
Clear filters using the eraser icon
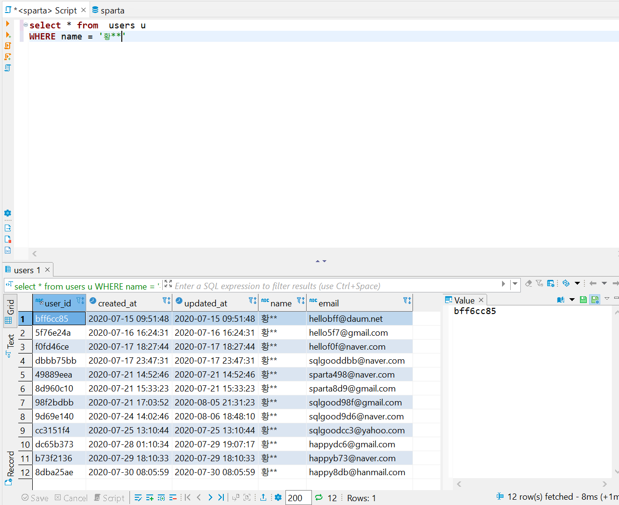point(529,283)
